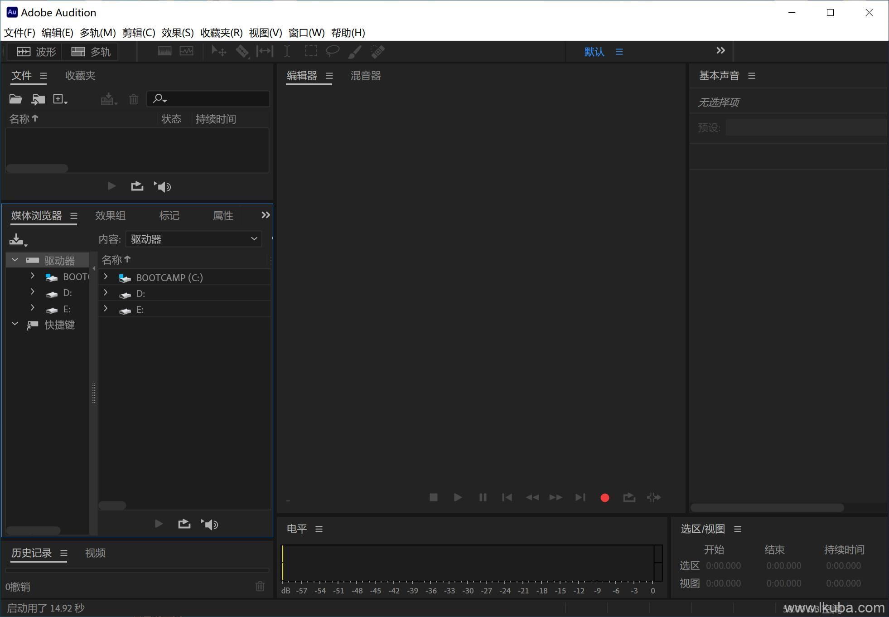Switch to the Effects Rack tab
Screen dimensions: 889x617
tap(110, 216)
